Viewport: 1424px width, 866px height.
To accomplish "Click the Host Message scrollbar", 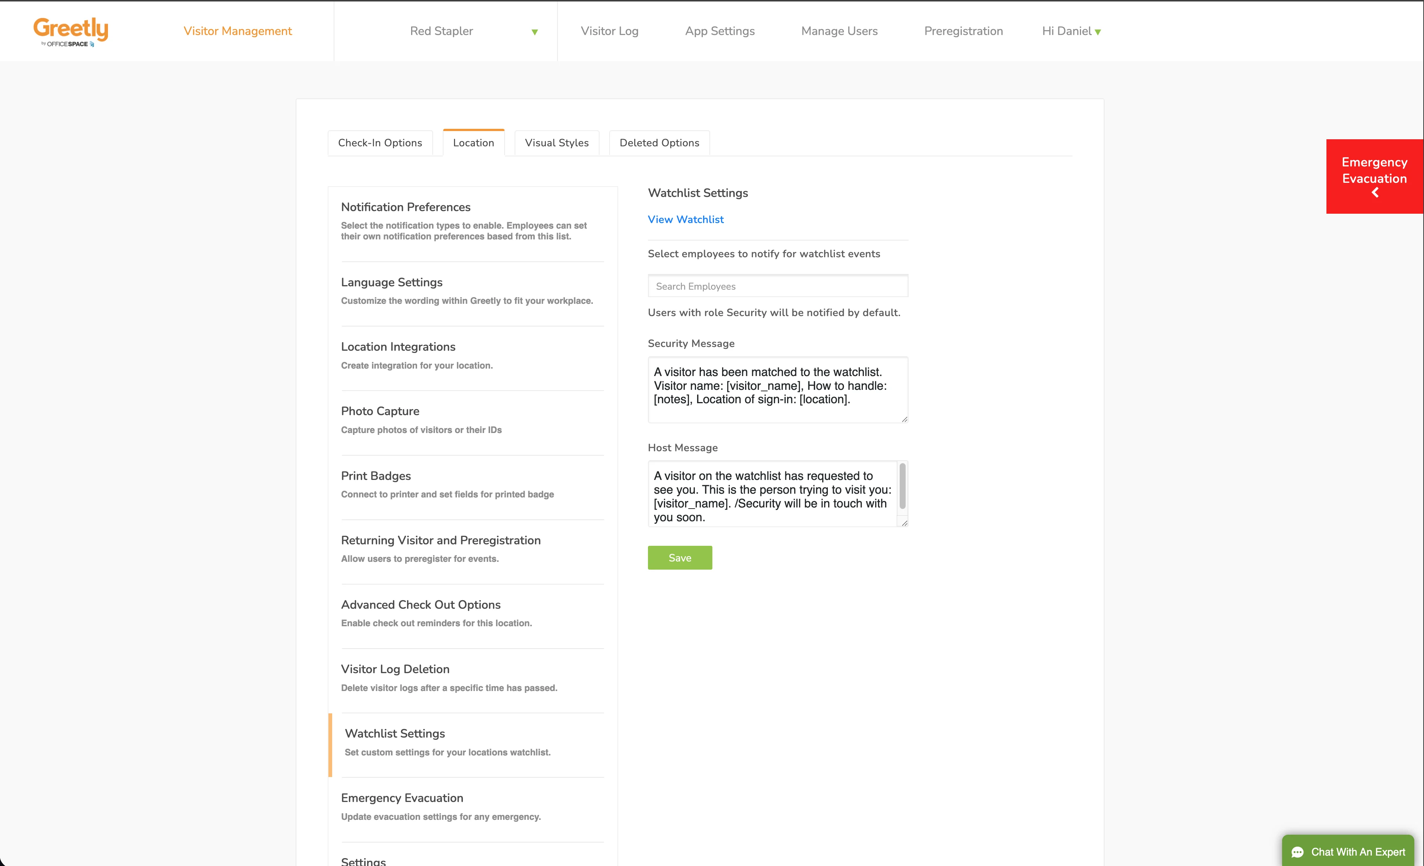I will click(902, 487).
